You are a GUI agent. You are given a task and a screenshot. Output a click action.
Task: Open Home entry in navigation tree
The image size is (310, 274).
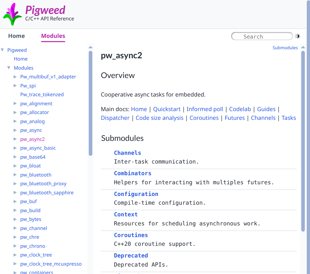coord(20,59)
